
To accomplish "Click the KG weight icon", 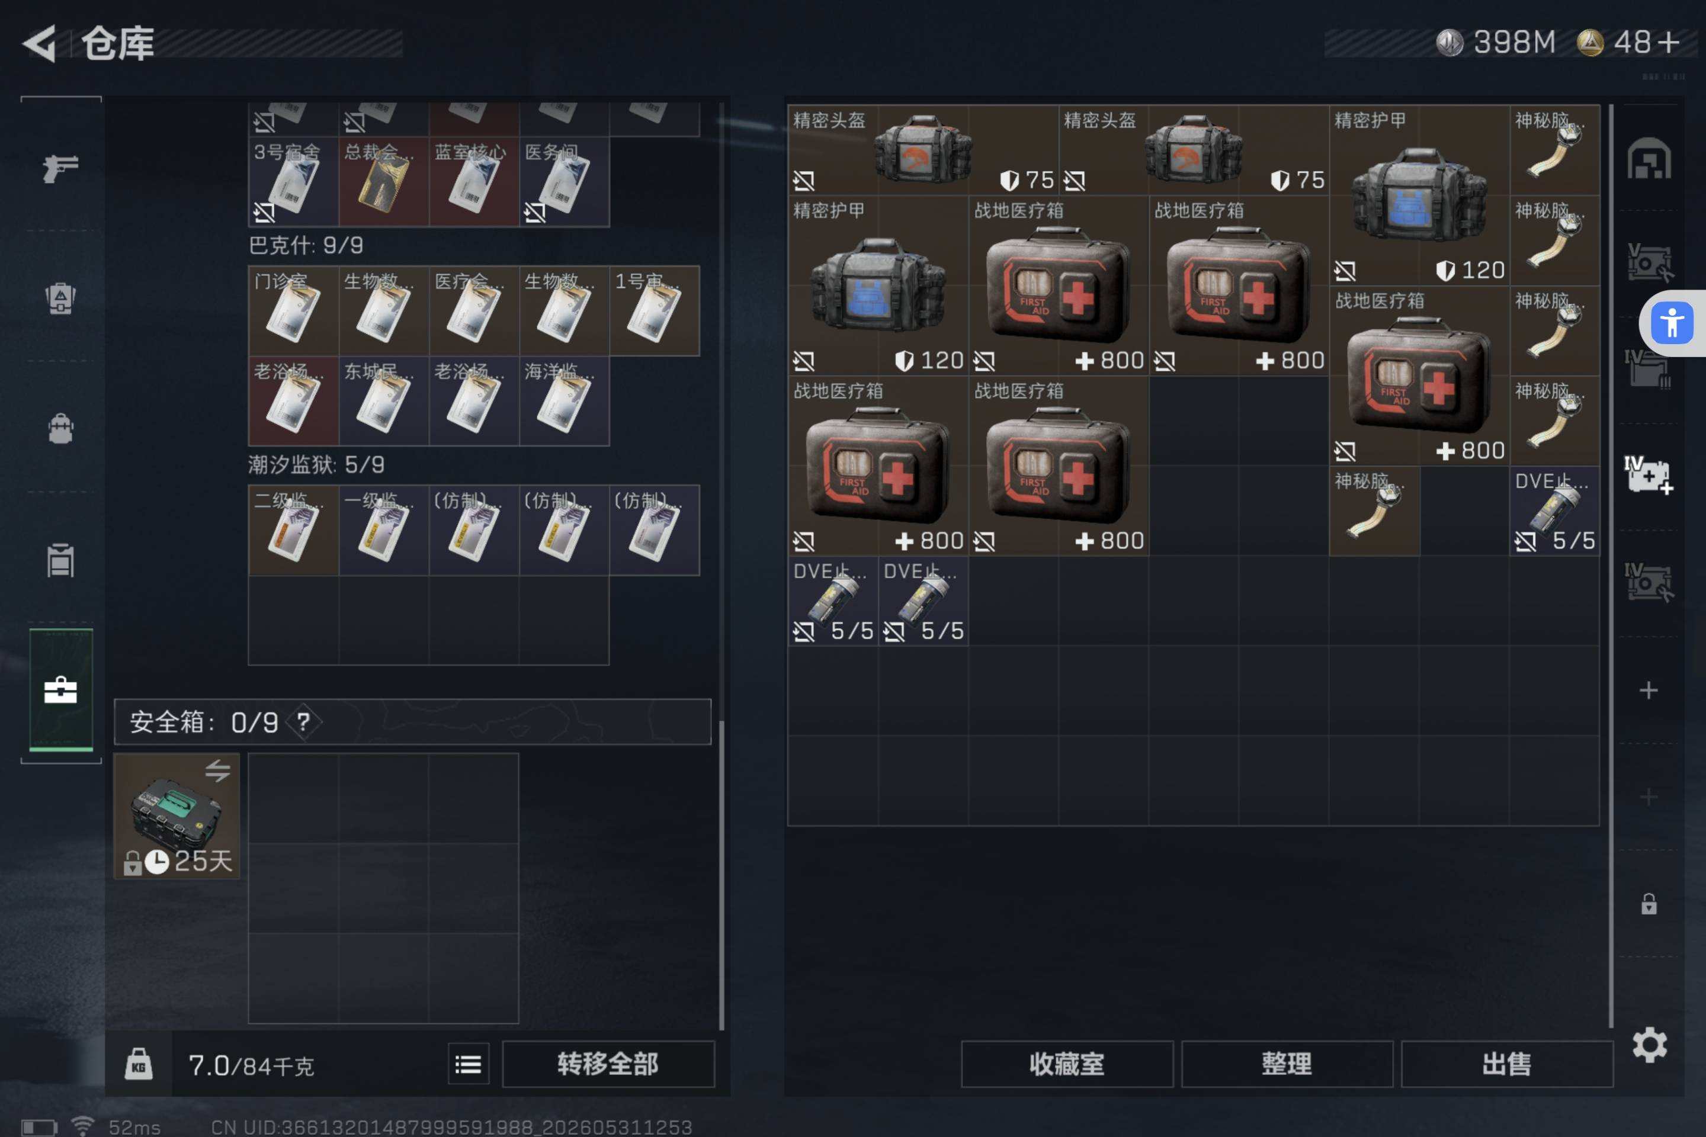I will (x=139, y=1065).
